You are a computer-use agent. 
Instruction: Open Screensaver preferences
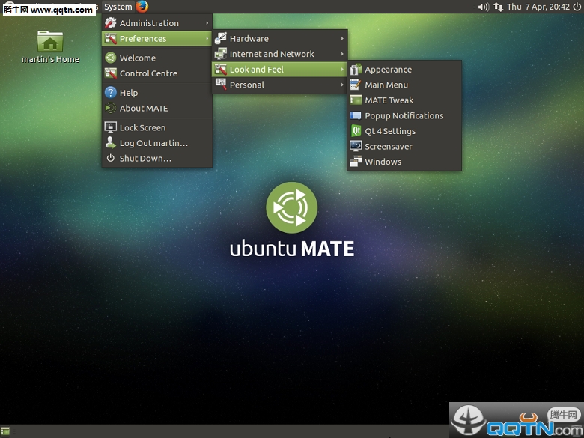click(388, 147)
